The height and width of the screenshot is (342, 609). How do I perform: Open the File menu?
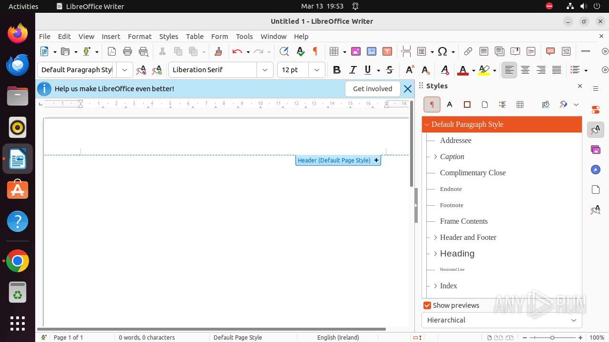(x=45, y=36)
